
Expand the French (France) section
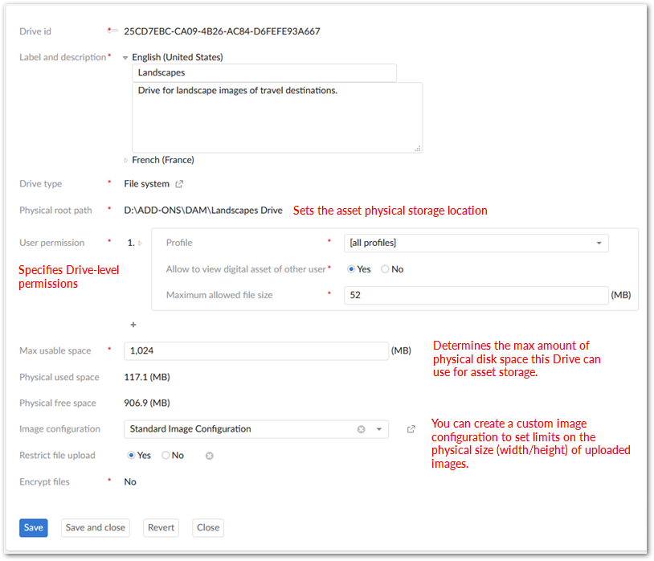point(125,160)
